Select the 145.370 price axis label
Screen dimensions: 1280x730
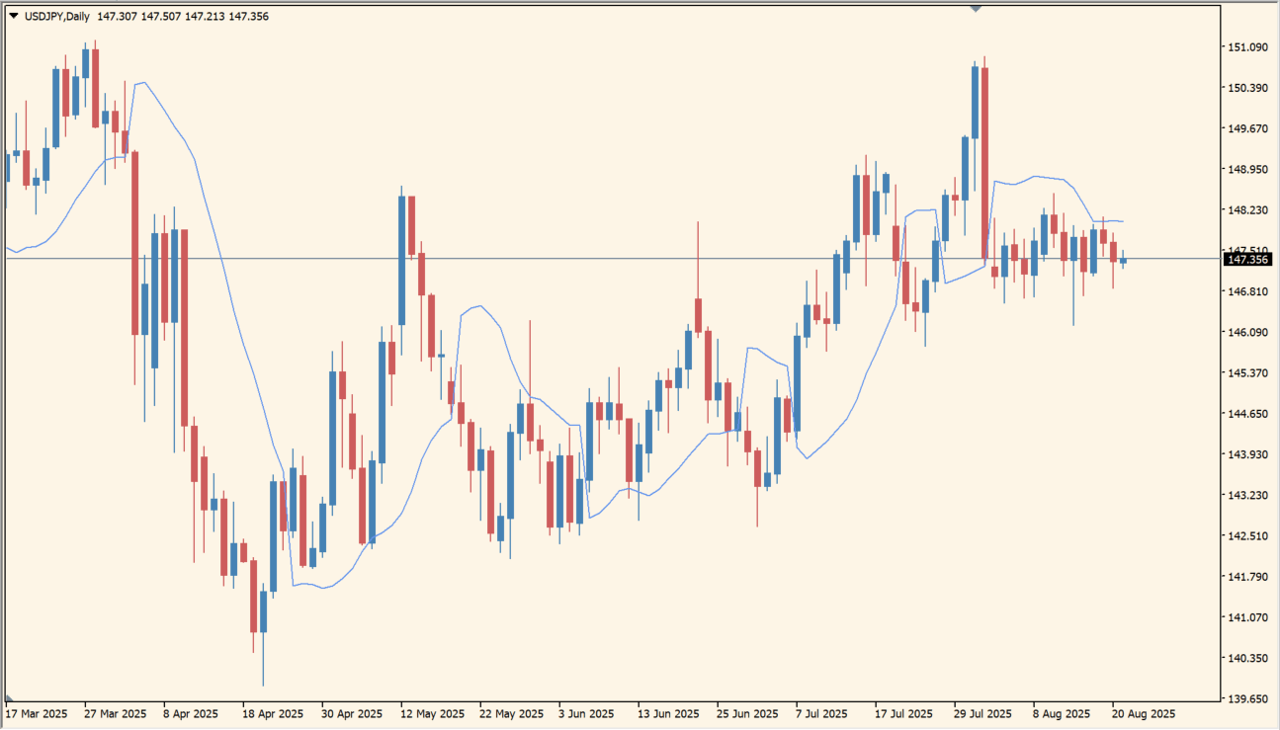coord(1248,372)
